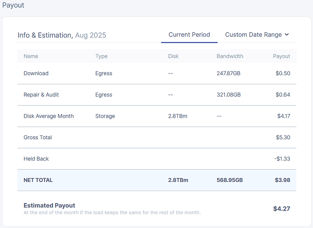Viewport: 313px width, 228px height.
Task: Click the Storage type cell
Action: pyautogui.click(x=105, y=116)
